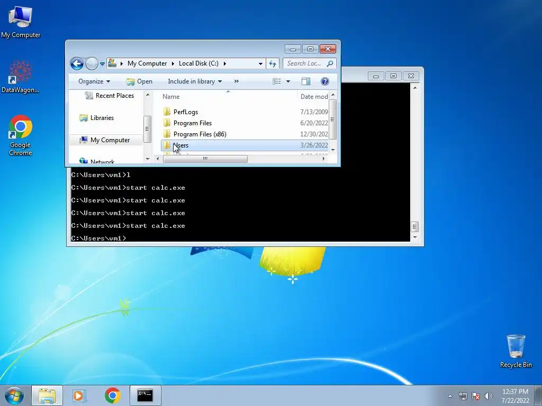Toggle the preview pane button
Screen dimensions: 542x406
[x=306, y=81]
